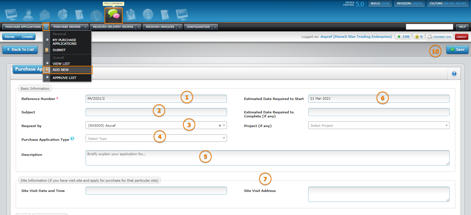Open the envelope module icon
This screenshot has height=215, width=471.
[x=44, y=15]
